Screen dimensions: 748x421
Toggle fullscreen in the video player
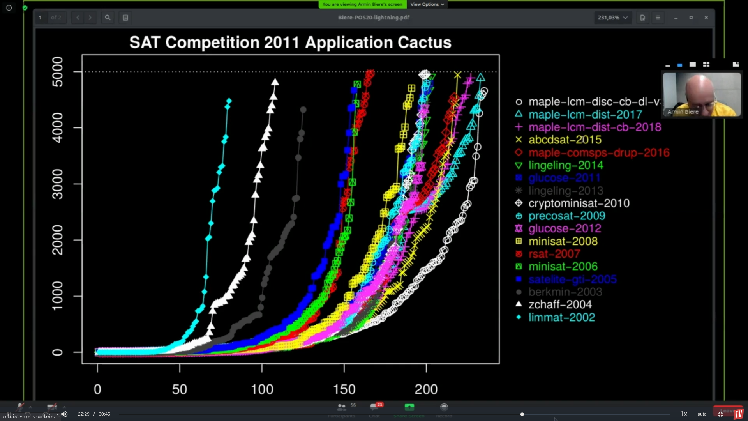720,414
